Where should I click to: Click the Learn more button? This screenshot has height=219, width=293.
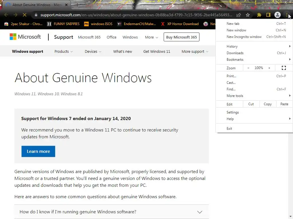pos(38,151)
